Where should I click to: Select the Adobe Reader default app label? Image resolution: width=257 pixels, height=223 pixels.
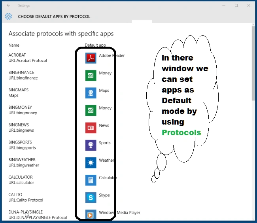[112, 55]
